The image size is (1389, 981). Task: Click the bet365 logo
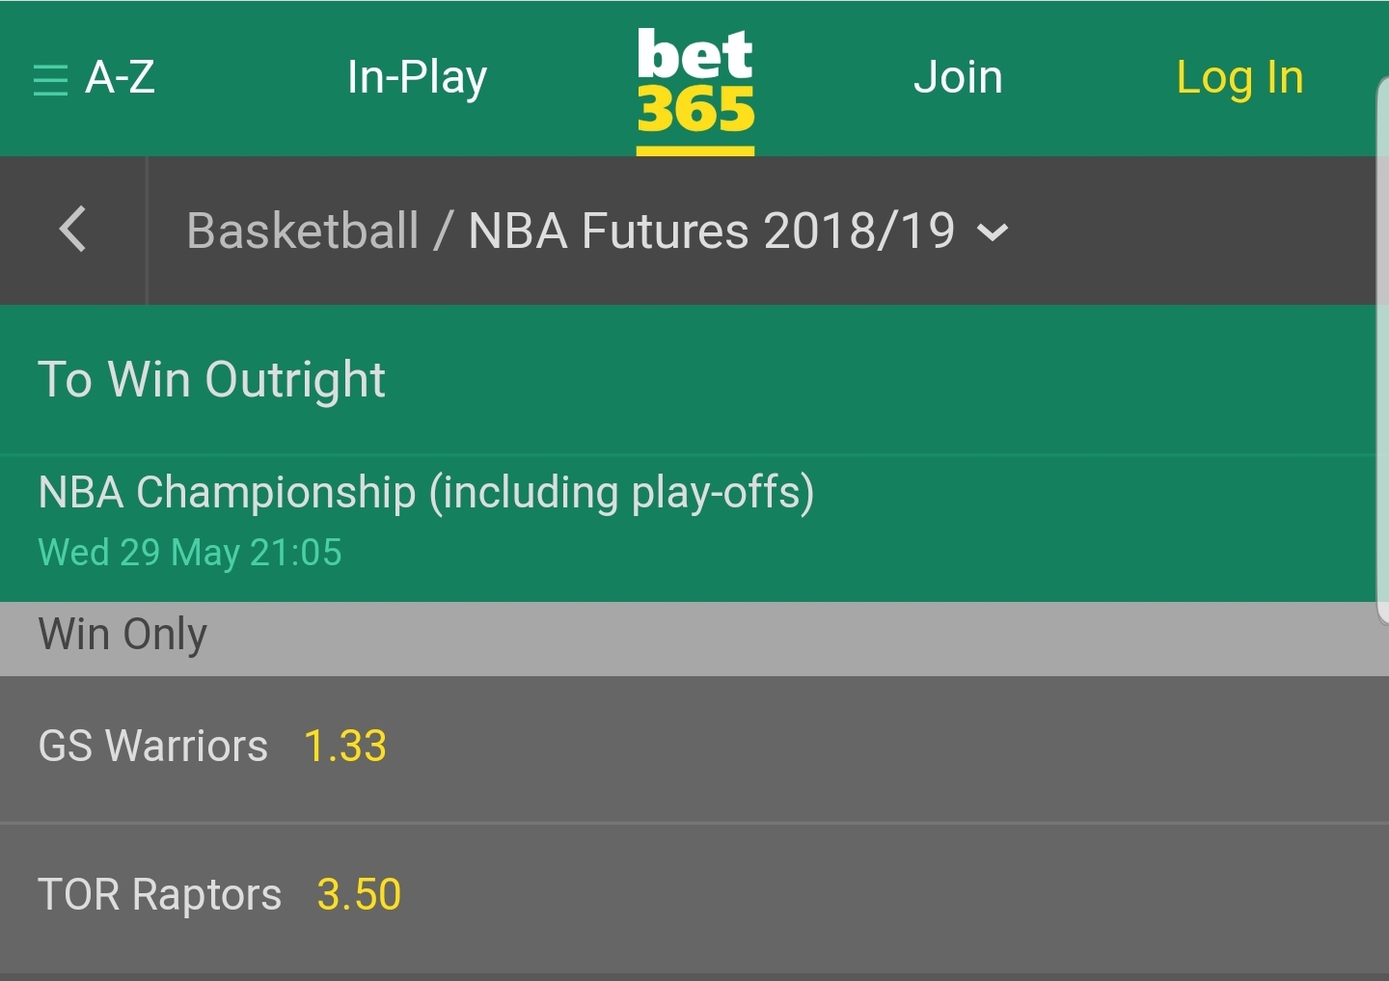click(x=694, y=81)
